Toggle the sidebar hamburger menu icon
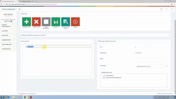This screenshot has height=99, width=176. (20, 9)
